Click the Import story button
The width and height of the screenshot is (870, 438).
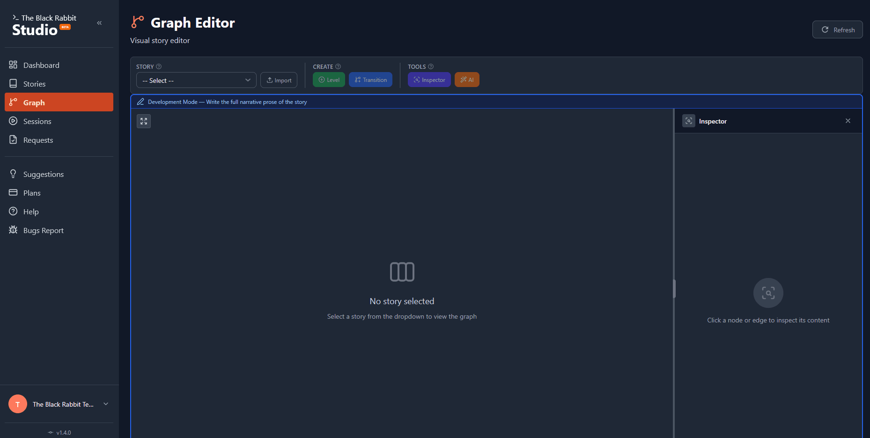point(279,80)
